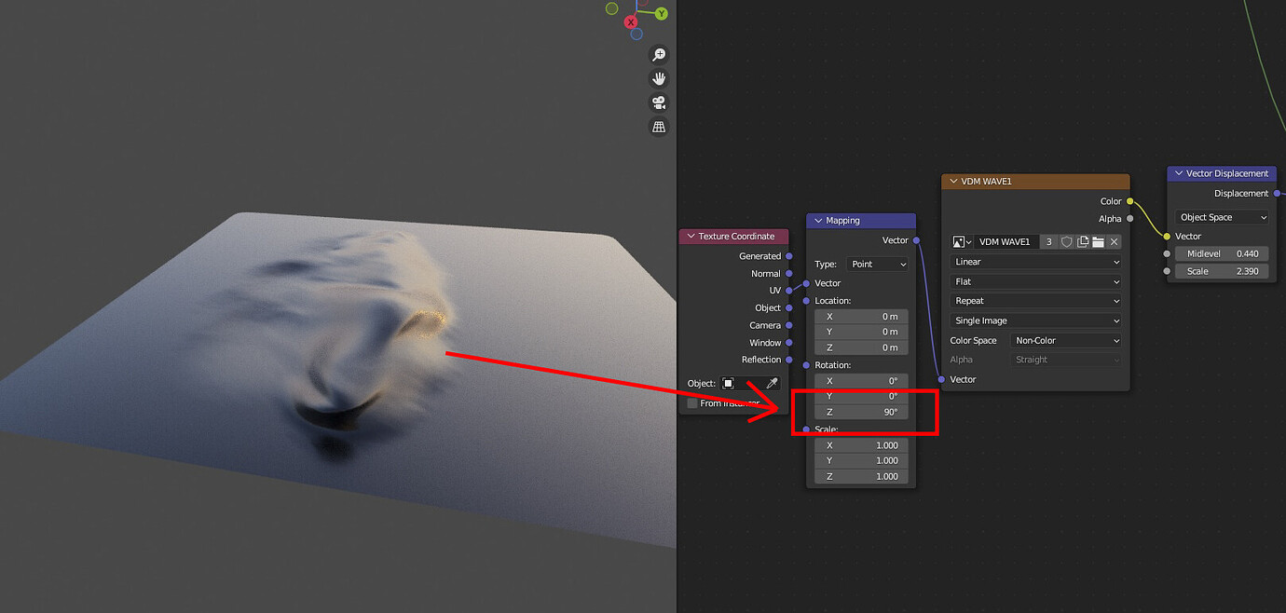This screenshot has width=1286, height=613.
Task: Click the Texture Coordinate Object output socket
Action: point(789,308)
